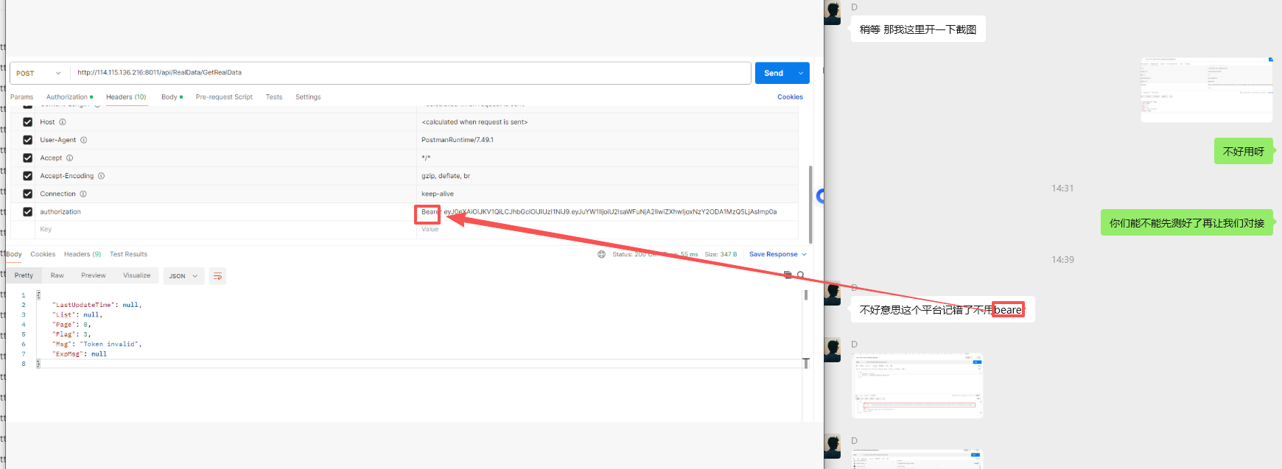Click the blue Send button
This screenshot has height=469, width=1282.
[773, 73]
